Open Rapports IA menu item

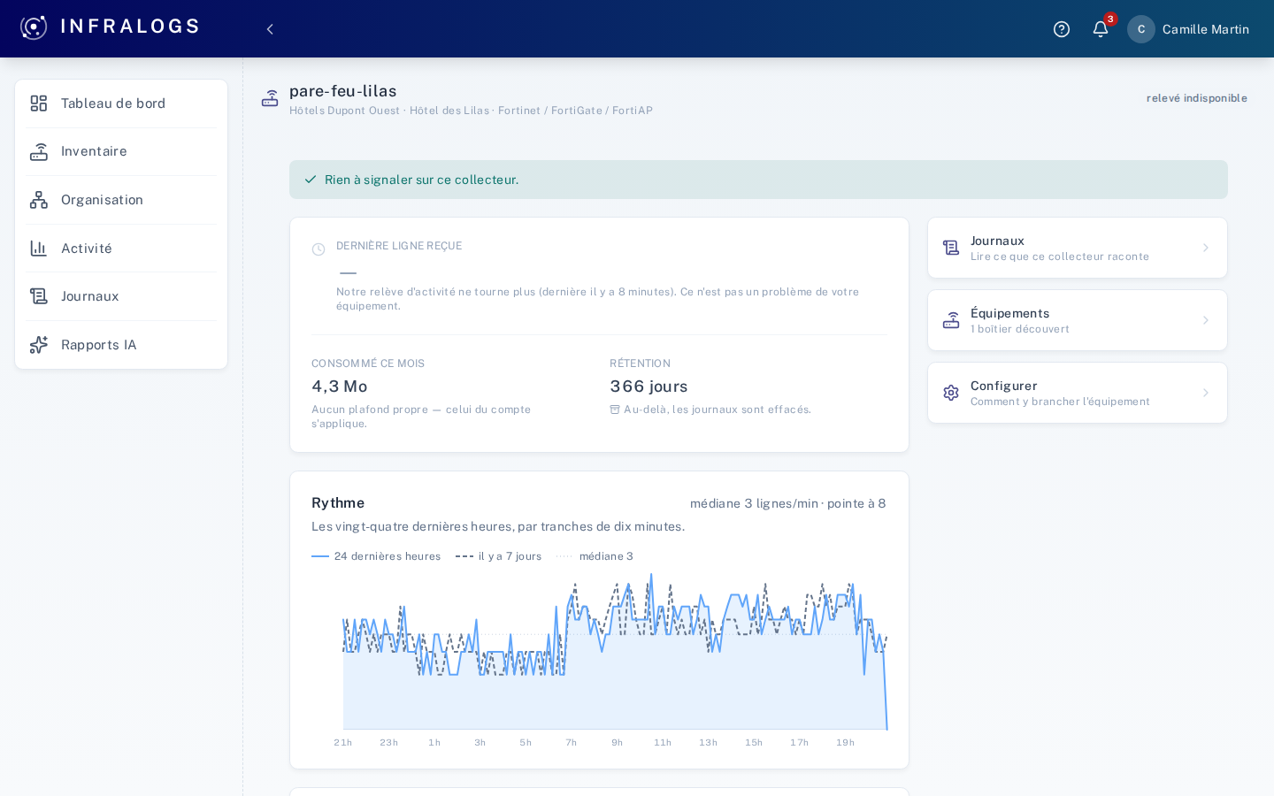[121, 345]
